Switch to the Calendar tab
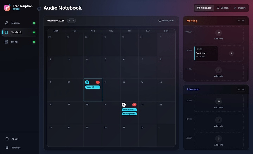Image resolution: width=253 pixels, height=154 pixels. pyautogui.click(x=204, y=8)
